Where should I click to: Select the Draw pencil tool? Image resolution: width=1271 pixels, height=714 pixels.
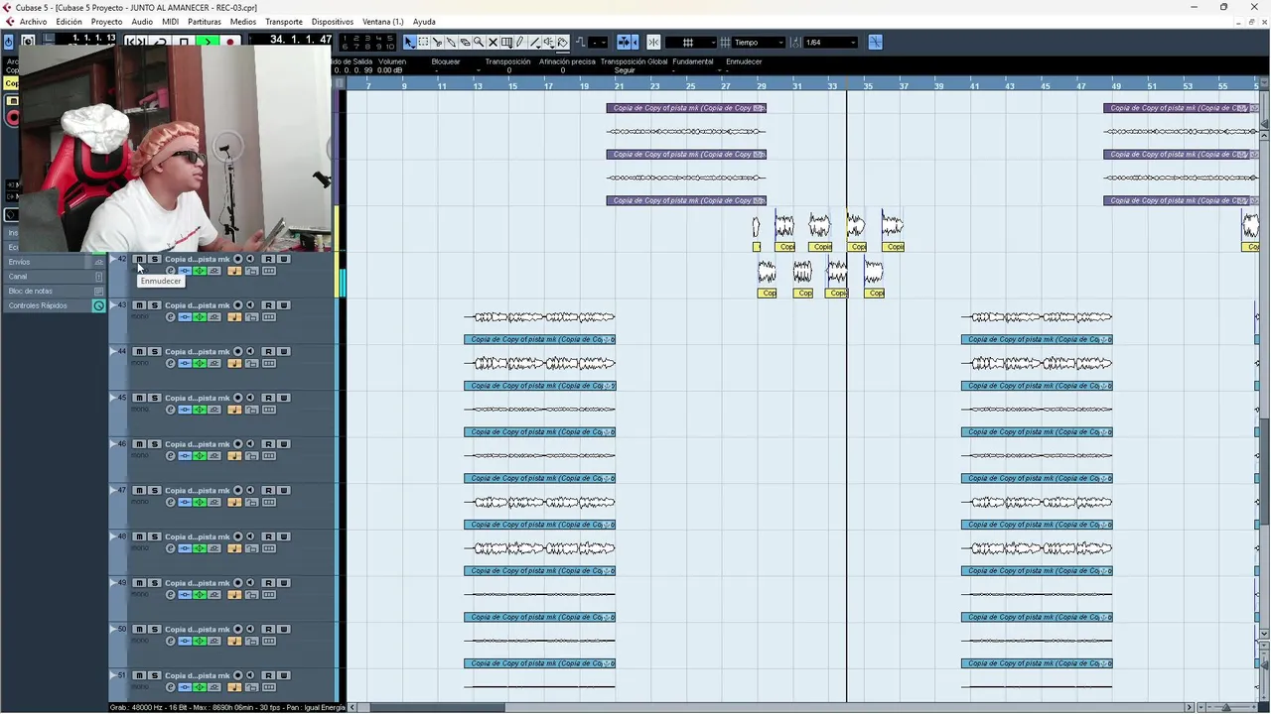(x=520, y=43)
